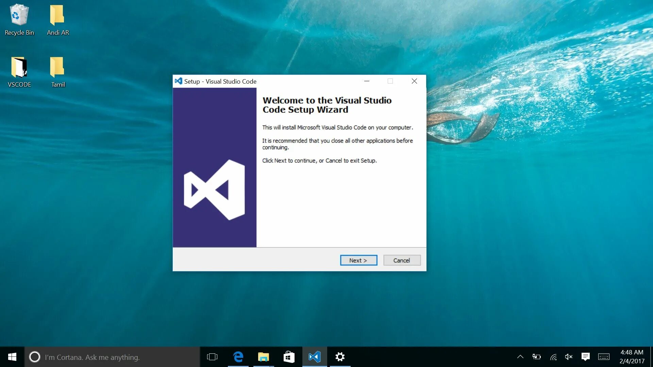Open Task View from taskbar
The height and width of the screenshot is (367, 653).
click(212, 357)
